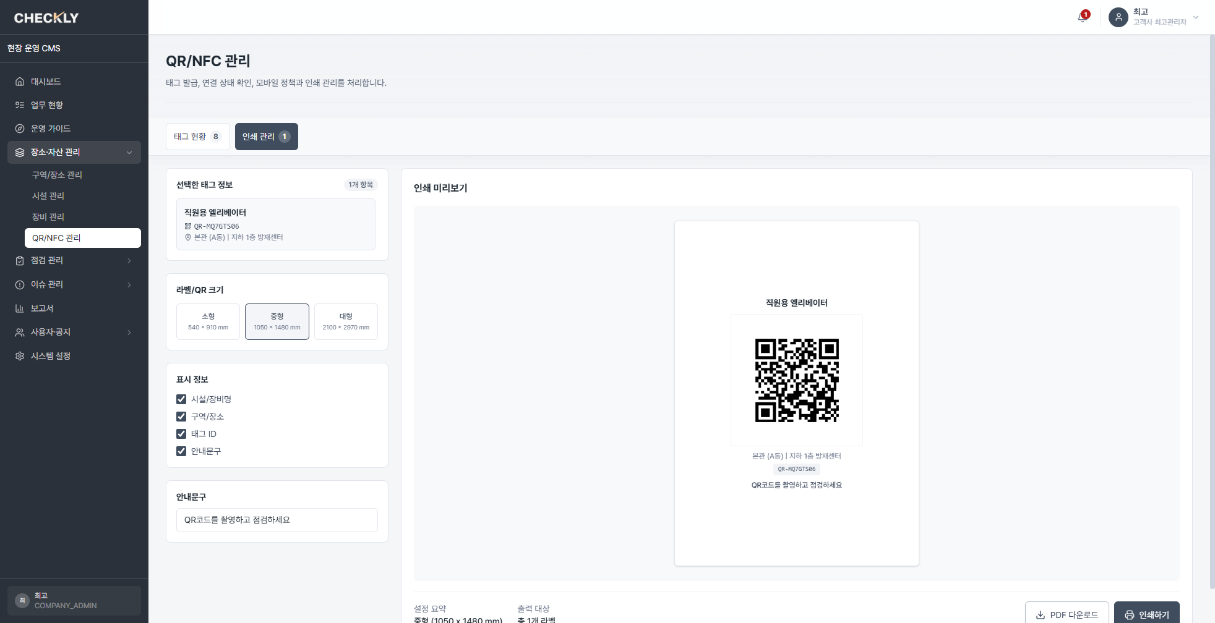Click the 출력 대상 label
This screenshot has height=623, width=1215.
coord(533,609)
